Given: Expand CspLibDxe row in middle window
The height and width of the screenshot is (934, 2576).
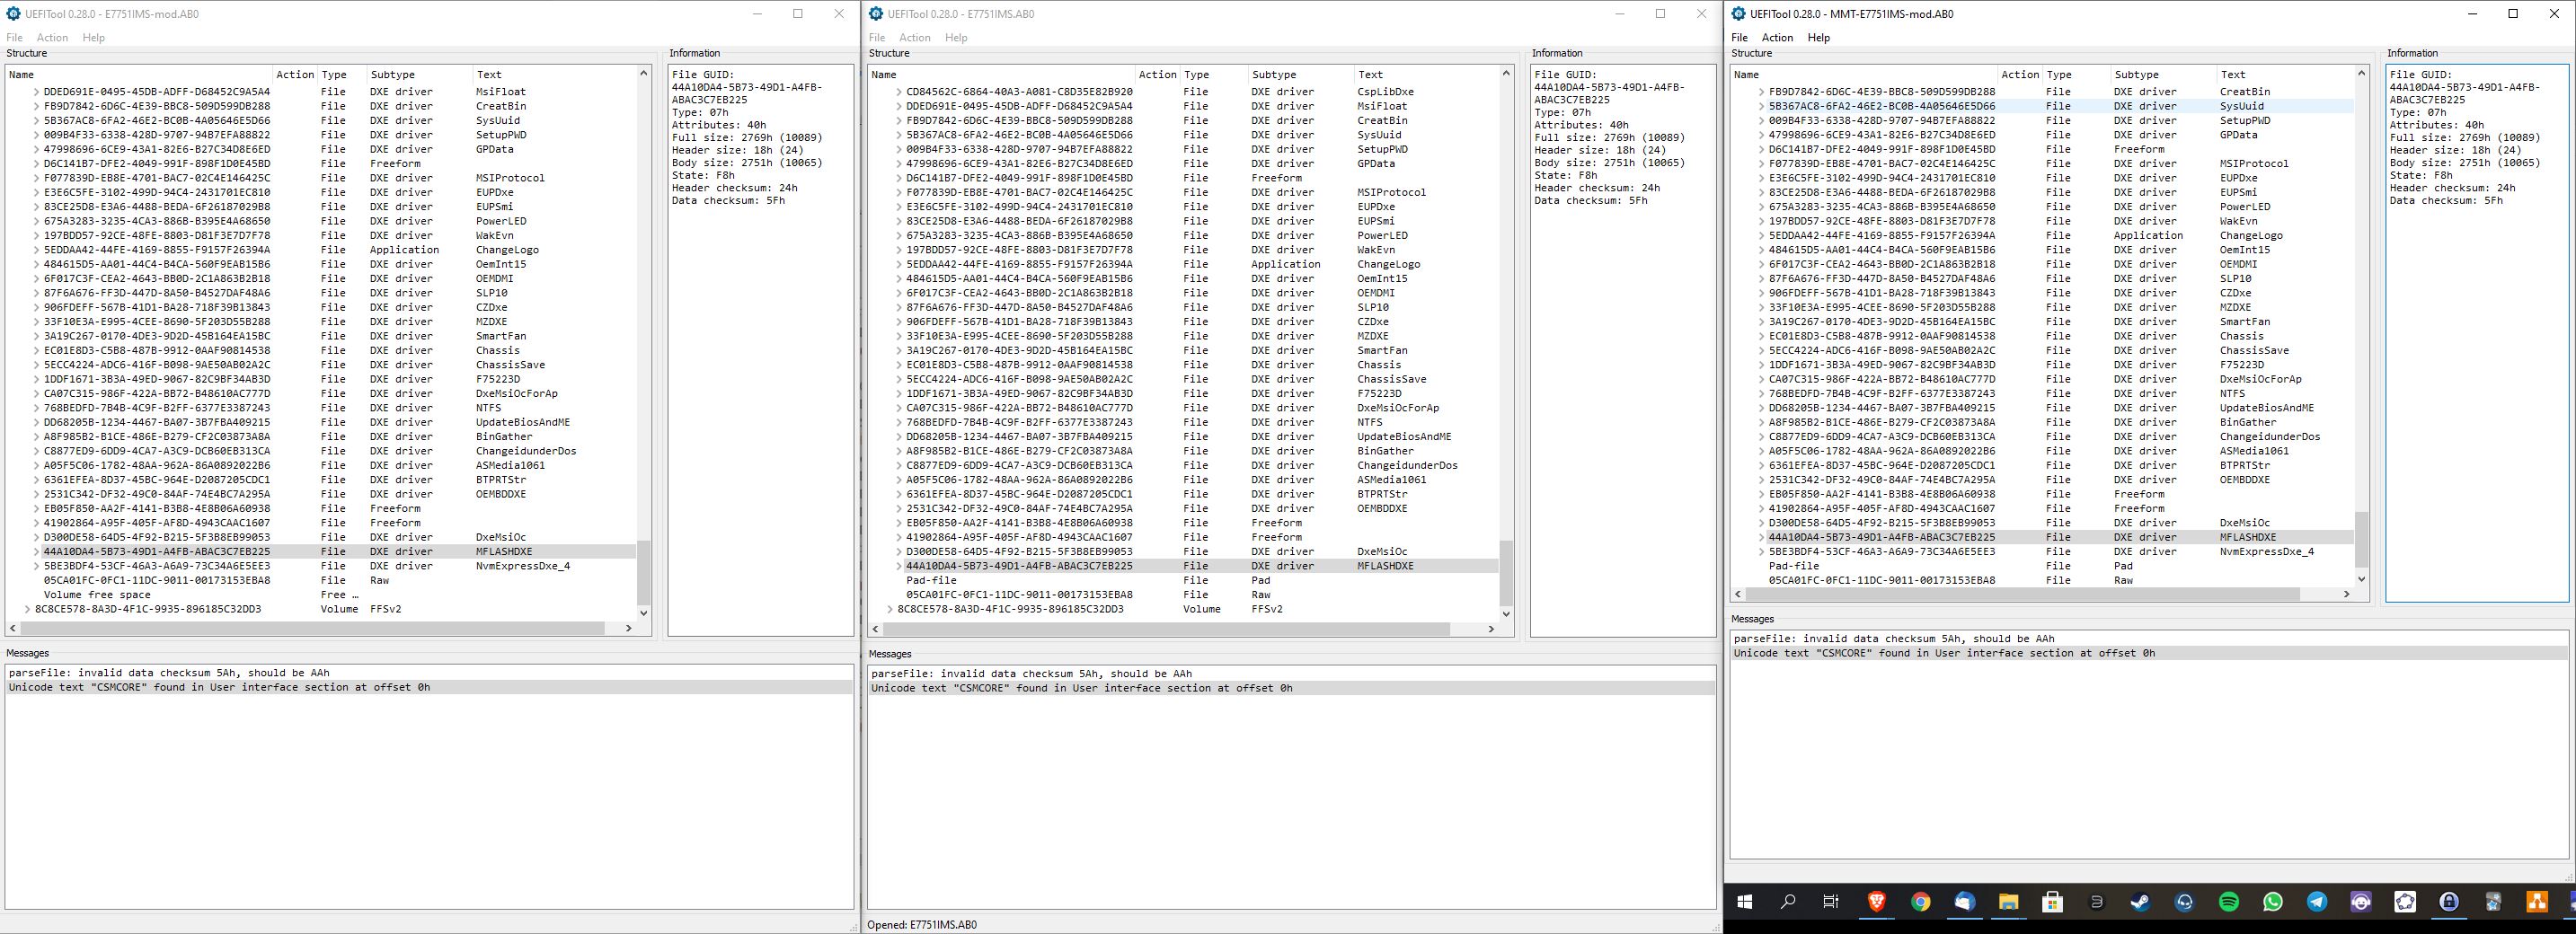Looking at the screenshot, I should click(x=900, y=92).
